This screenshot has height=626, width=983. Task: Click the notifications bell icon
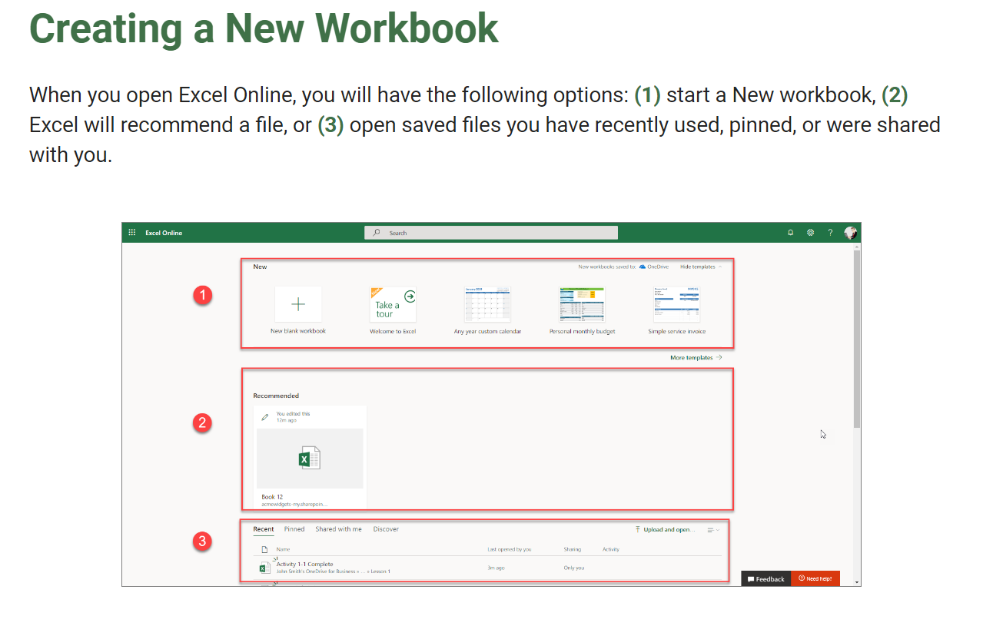coord(790,233)
